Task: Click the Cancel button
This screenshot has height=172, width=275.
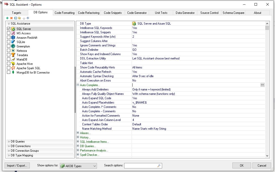Action: tap(262, 166)
